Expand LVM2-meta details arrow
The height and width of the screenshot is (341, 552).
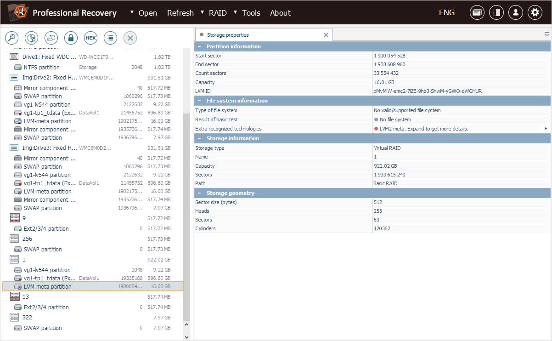click(546, 129)
